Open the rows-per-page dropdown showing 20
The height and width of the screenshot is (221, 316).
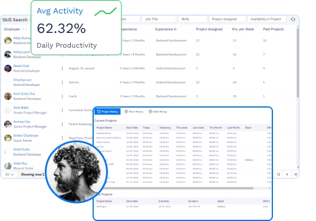coord(9,175)
